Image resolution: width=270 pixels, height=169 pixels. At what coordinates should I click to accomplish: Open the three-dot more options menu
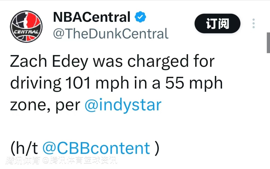pyautogui.click(x=253, y=23)
